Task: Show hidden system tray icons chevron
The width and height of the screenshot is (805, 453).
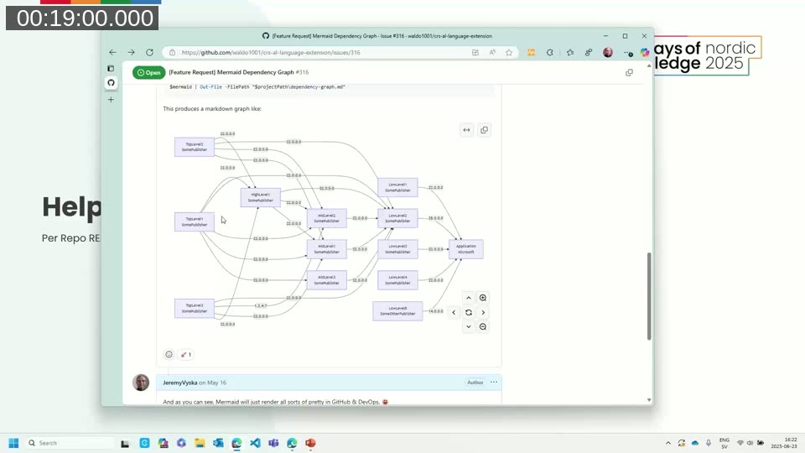Action: click(668, 443)
